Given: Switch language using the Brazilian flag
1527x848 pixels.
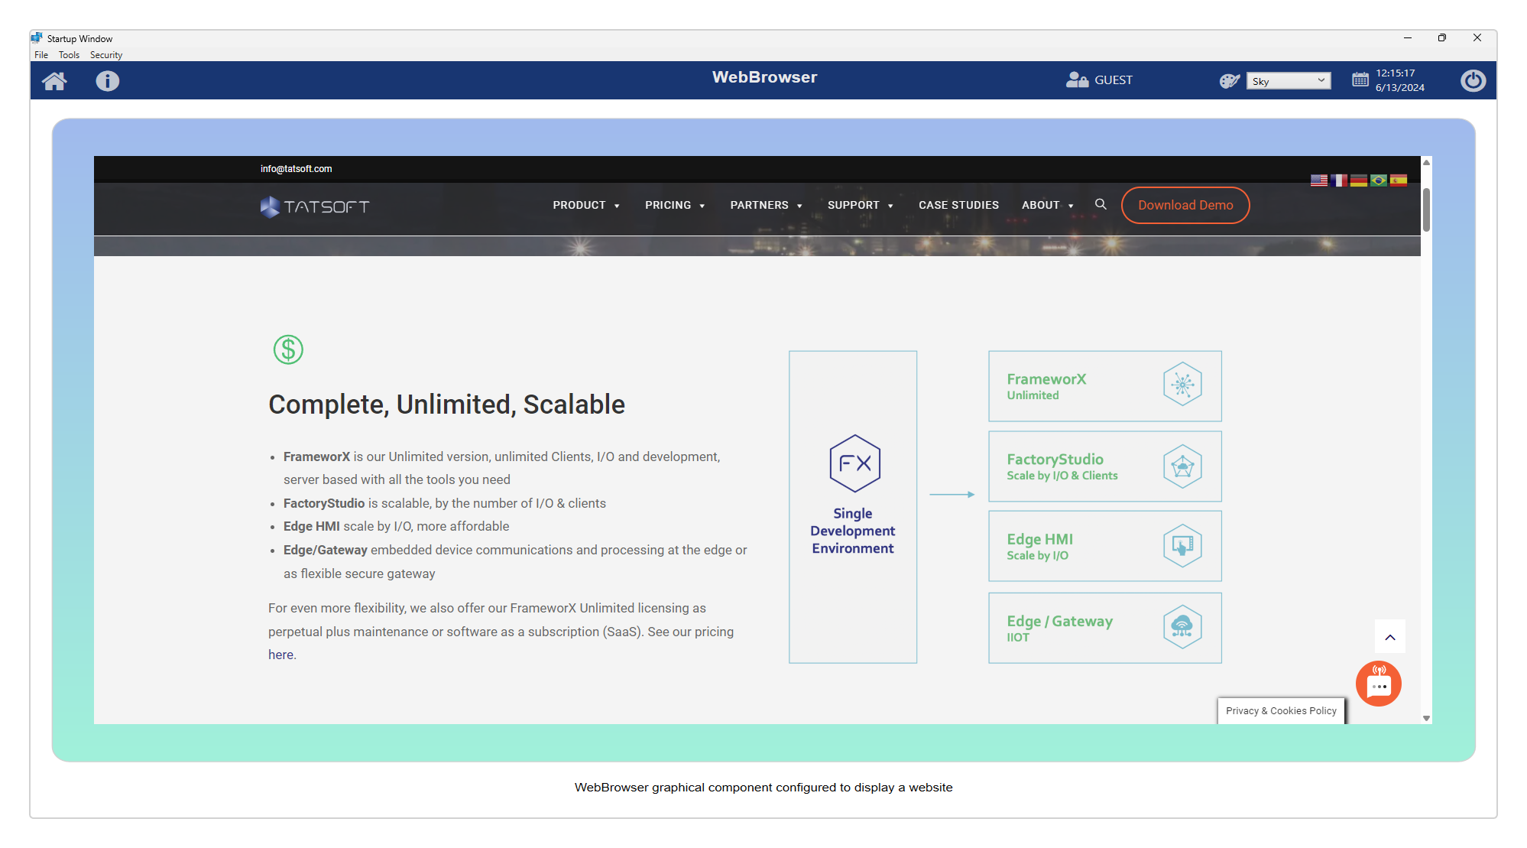Looking at the screenshot, I should [1379, 180].
